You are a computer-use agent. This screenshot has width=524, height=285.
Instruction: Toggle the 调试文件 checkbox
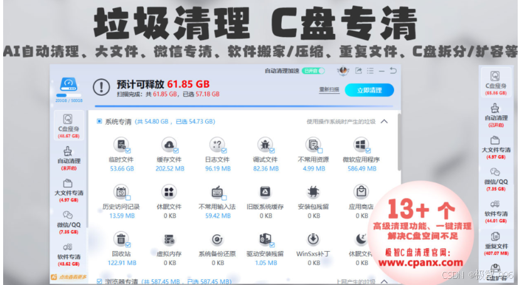point(272,150)
